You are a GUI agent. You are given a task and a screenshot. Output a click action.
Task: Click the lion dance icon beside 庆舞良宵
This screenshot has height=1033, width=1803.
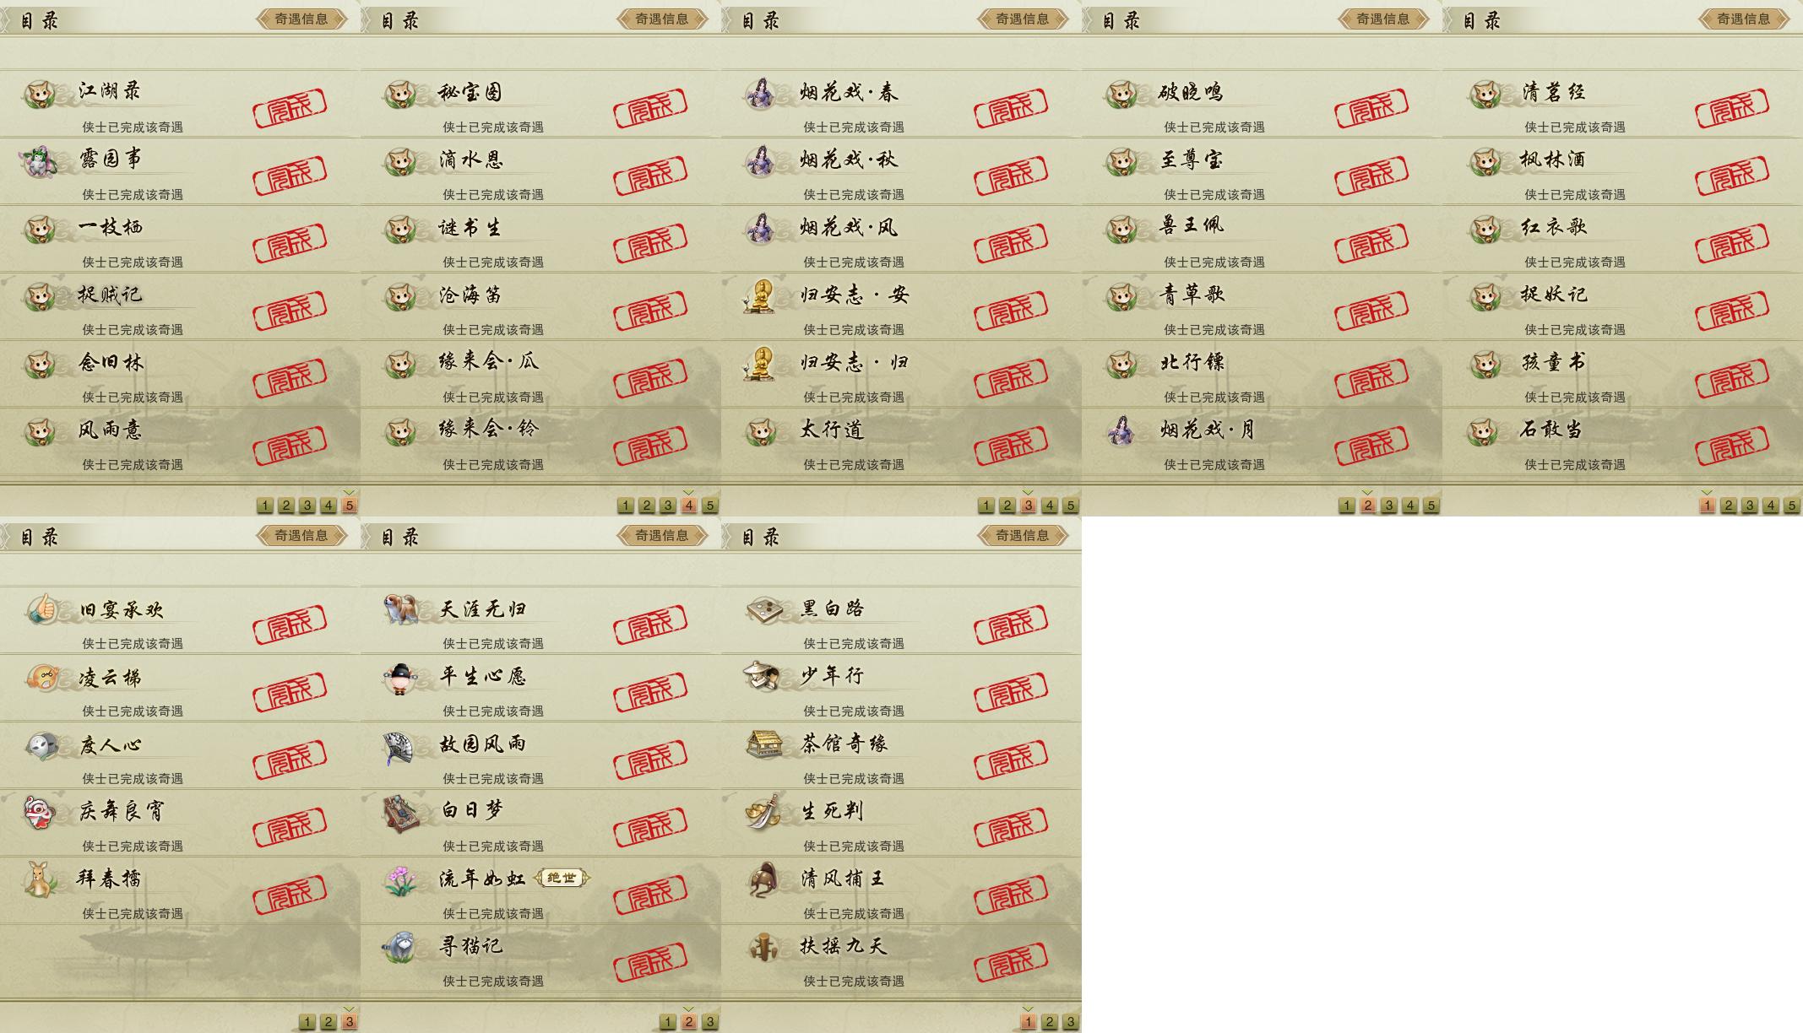point(41,812)
